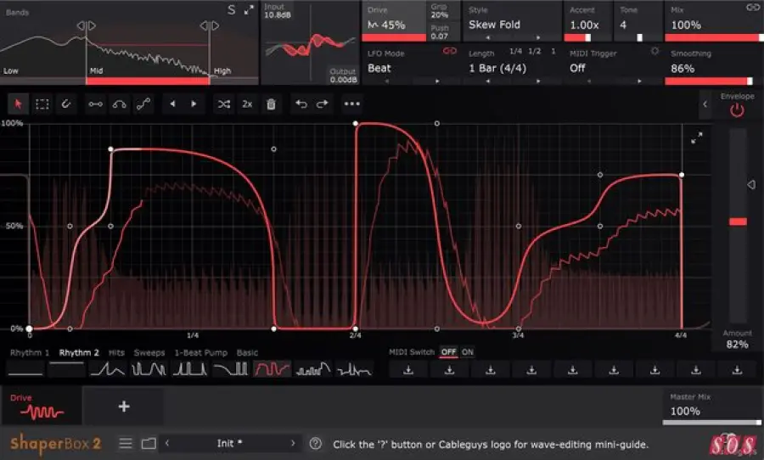
Task: Select the pointer arrow edit tool
Action: point(19,104)
